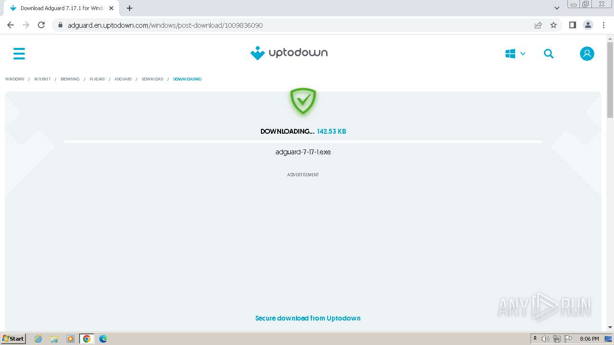
Task: Go to BROWSING breadcrumb
Action: (x=70, y=79)
